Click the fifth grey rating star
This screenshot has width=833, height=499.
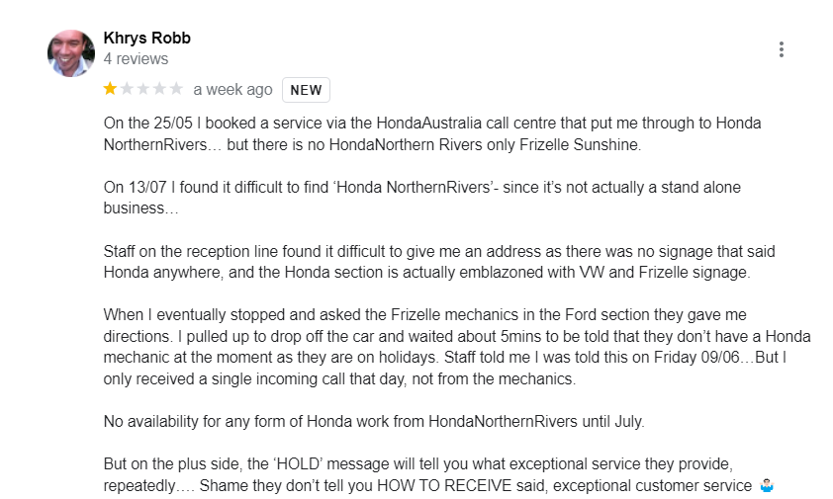(176, 89)
